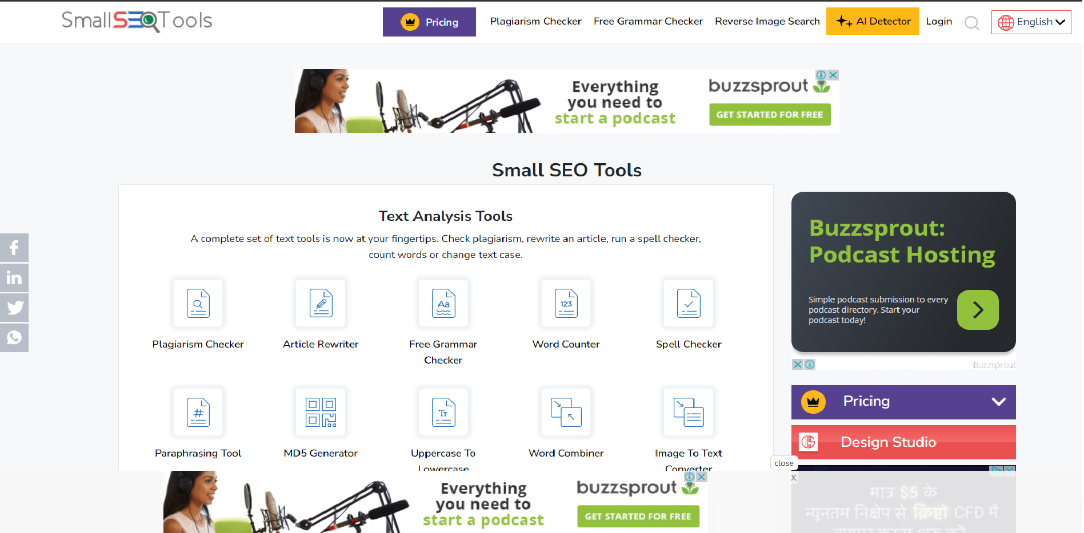Close the top Buzzsprout banner ad

pyautogui.click(x=834, y=75)
